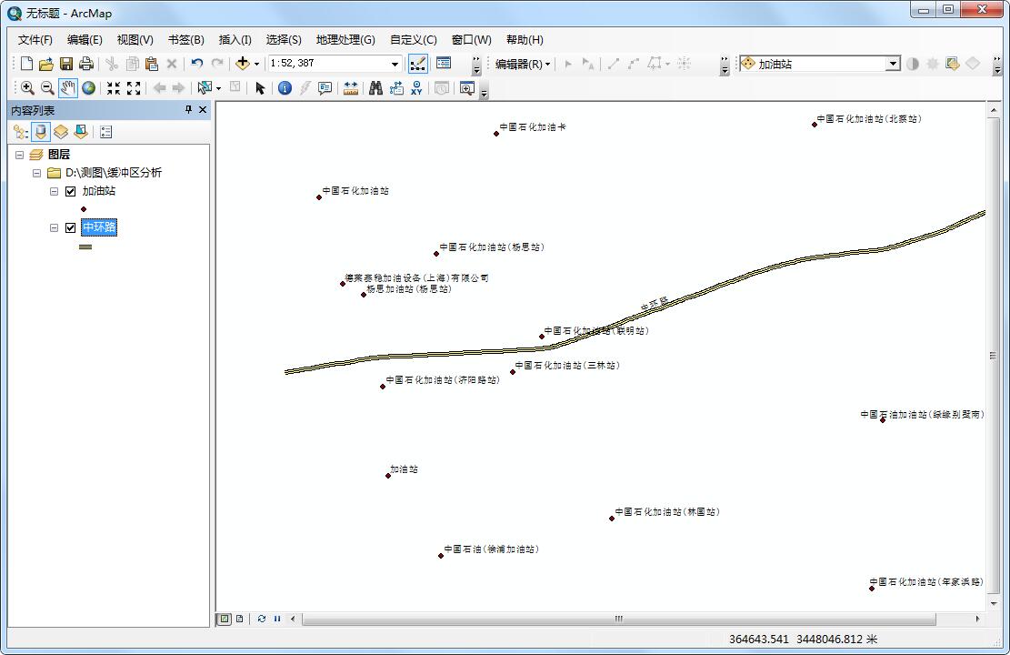Select the Measure ruler tool

(350, 87)
